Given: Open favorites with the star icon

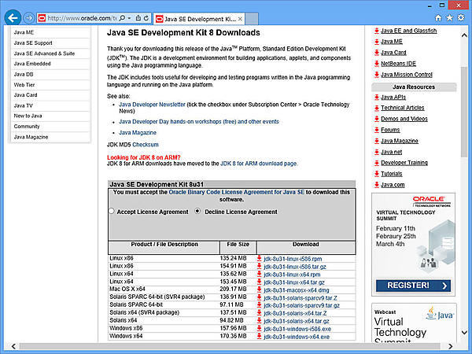Looking at the screenshot, I should coord(448,17).
